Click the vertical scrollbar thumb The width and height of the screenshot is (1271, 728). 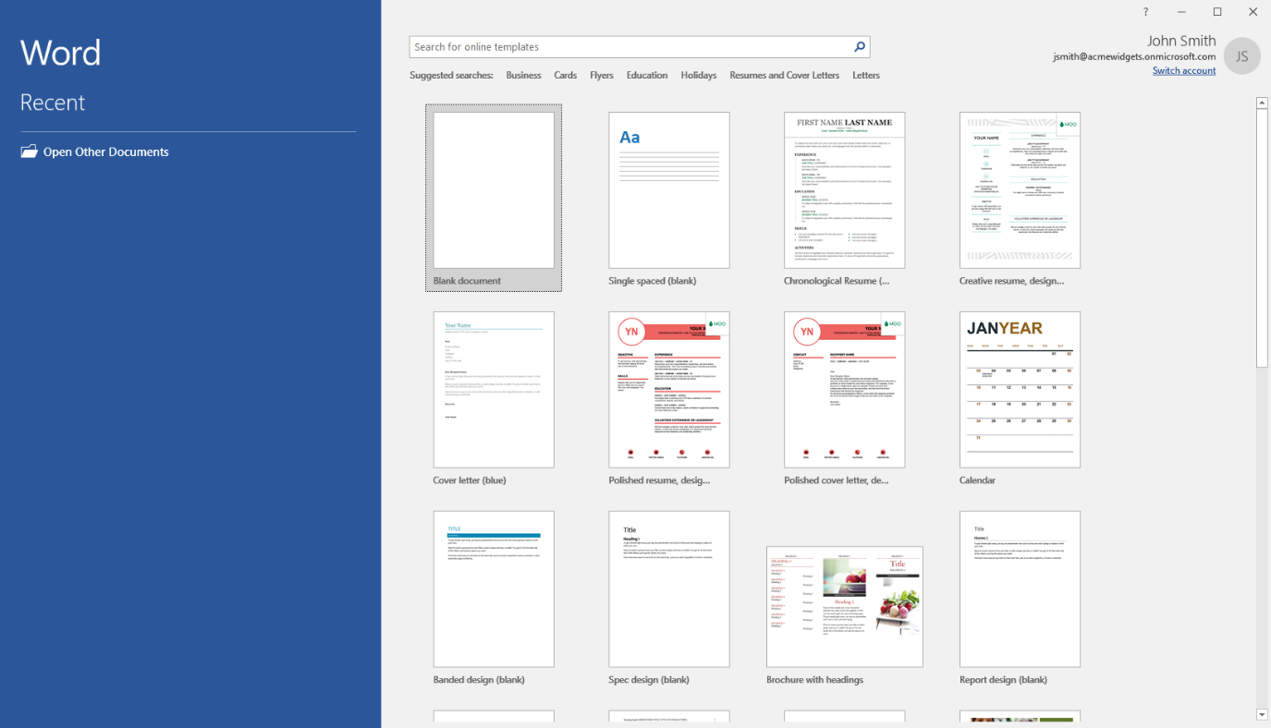[1262, 238]
